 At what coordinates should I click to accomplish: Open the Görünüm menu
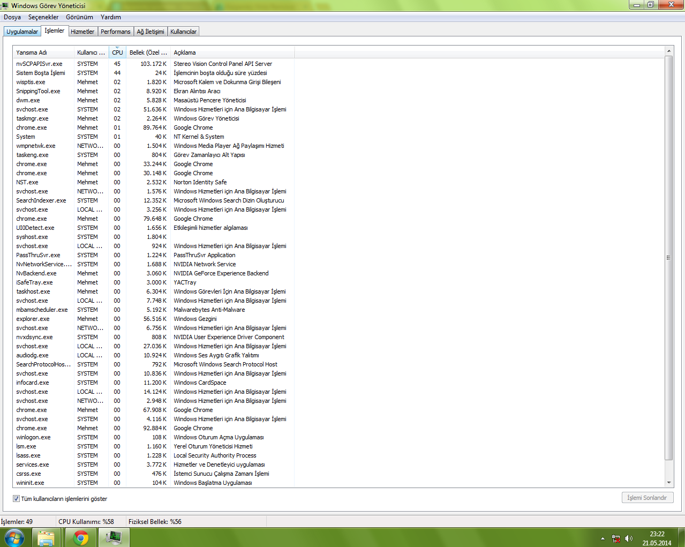click(x=79, y=17)
